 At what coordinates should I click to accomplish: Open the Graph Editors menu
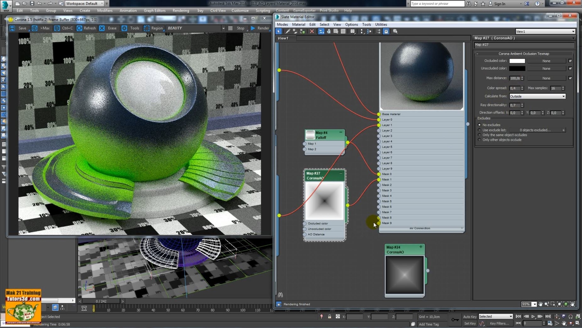point(154,11)
